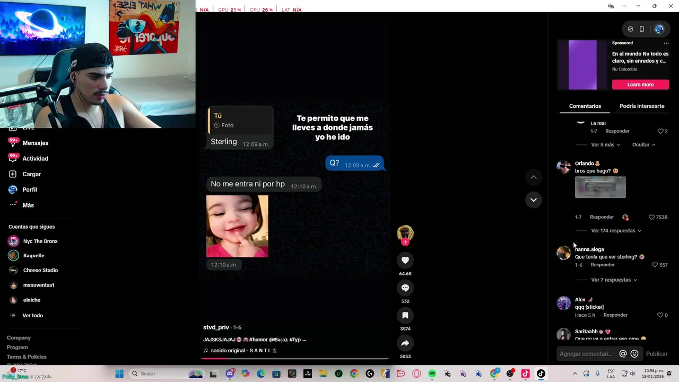Open the image attached to Orlando's comment

pos(600,187)
